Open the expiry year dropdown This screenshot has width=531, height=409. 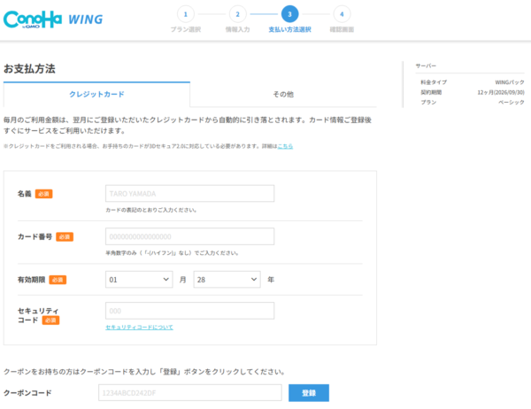pos(227,280)
